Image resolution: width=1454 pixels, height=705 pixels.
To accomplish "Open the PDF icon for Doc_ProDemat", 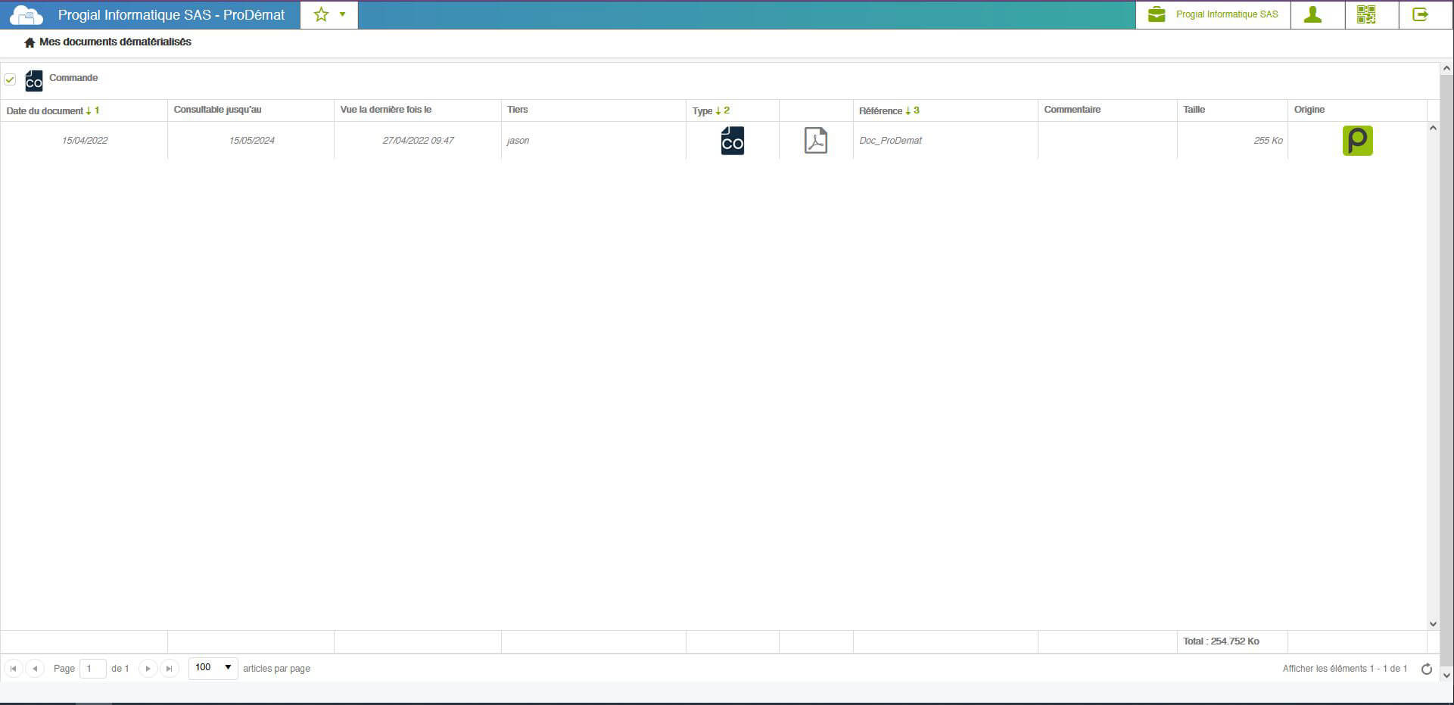I will pyautogui.click(x=815, y=141).
